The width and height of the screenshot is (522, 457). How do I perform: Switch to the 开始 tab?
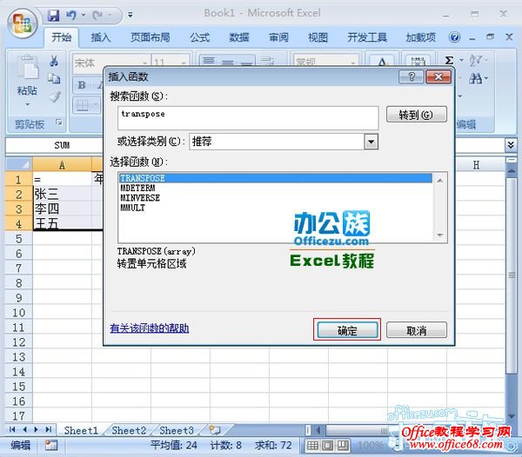(x=61, y=37)
